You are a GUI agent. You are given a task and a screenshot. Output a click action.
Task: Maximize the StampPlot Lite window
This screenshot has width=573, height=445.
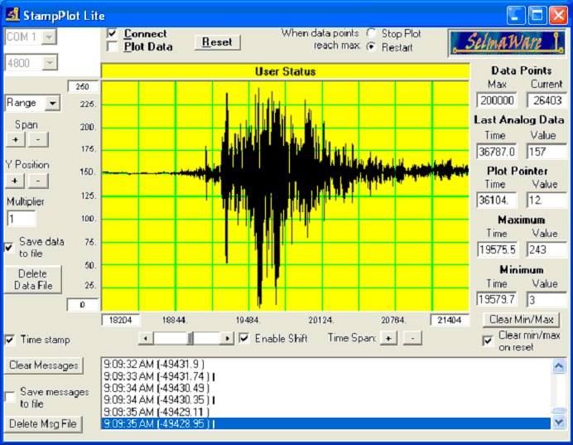tap(537, 16)
